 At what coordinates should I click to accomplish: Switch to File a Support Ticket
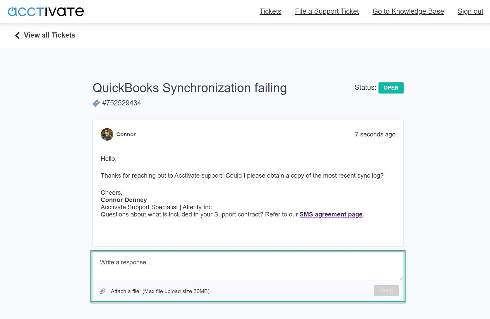[327, 11]
